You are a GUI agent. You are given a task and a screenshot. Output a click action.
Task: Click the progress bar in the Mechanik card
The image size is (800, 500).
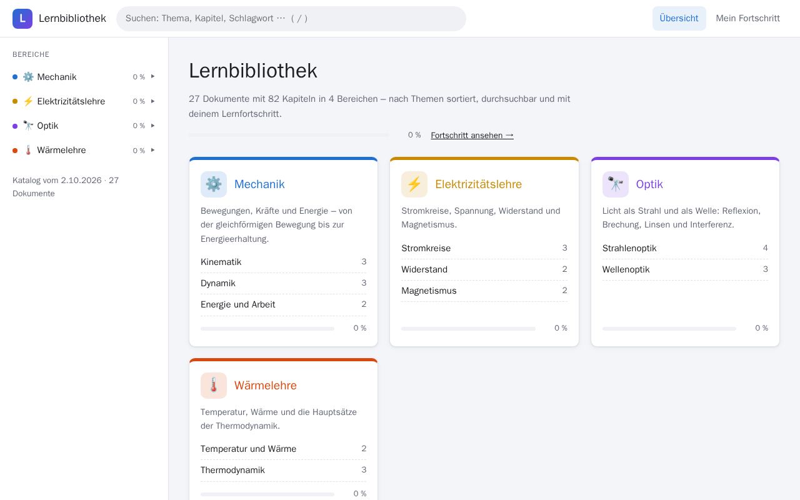point(267,328)
